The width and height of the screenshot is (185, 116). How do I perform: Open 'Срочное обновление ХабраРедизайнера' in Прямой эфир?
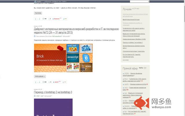(x=132, y=75)
